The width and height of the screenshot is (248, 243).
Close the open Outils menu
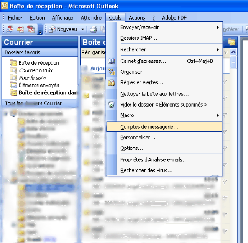pyautogui.click(x=115, y=18)
